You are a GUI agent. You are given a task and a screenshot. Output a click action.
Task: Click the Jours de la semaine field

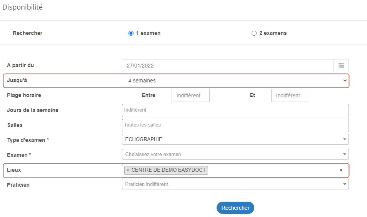coord(235,110)
